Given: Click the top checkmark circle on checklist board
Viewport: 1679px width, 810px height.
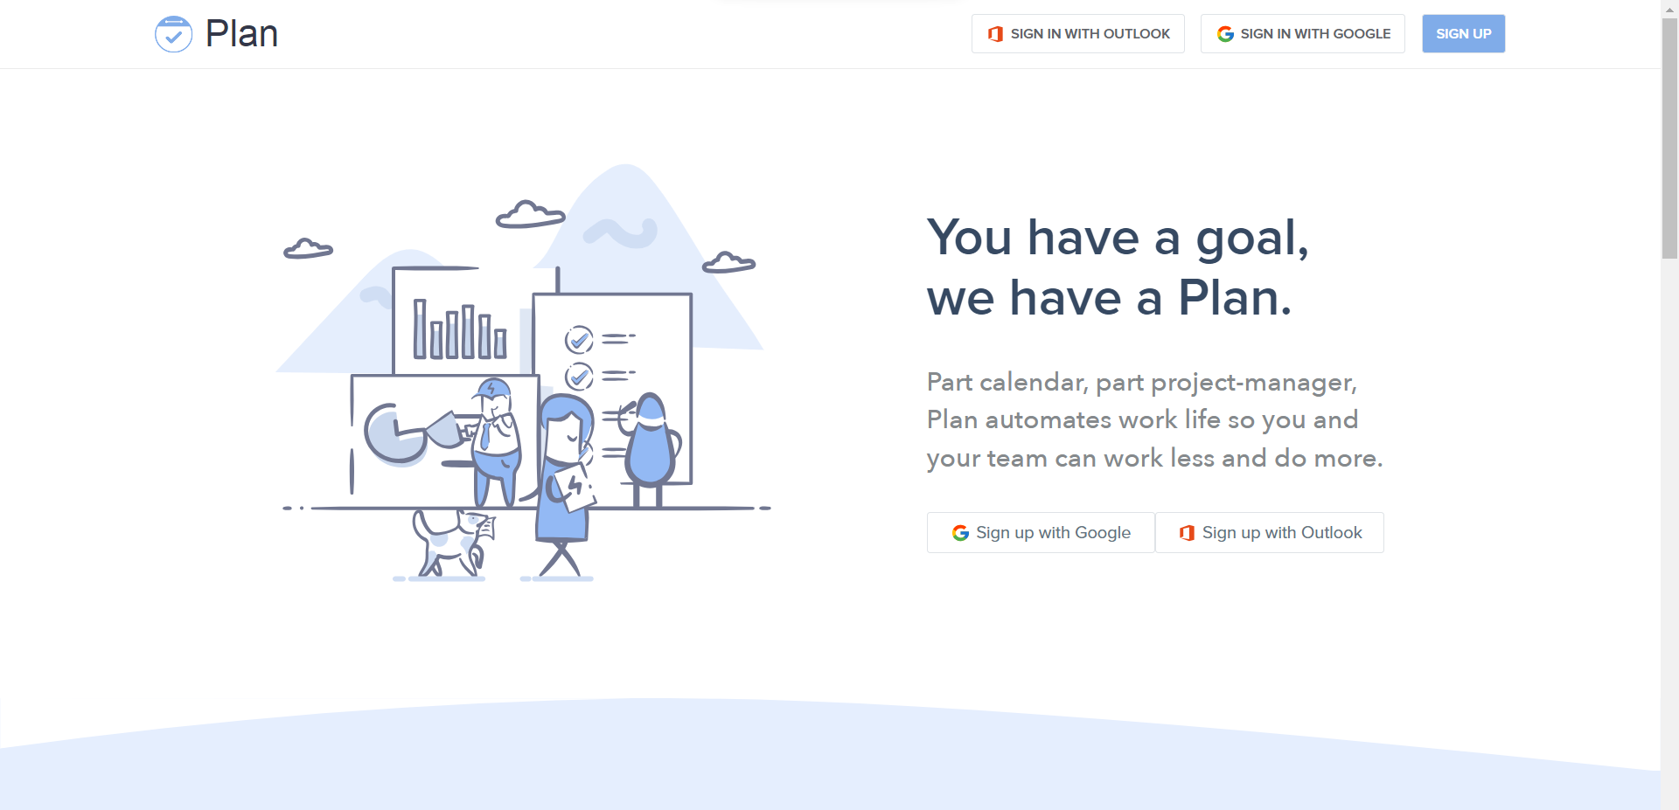Looking at the screenshot, I should (x=579, y=339).
